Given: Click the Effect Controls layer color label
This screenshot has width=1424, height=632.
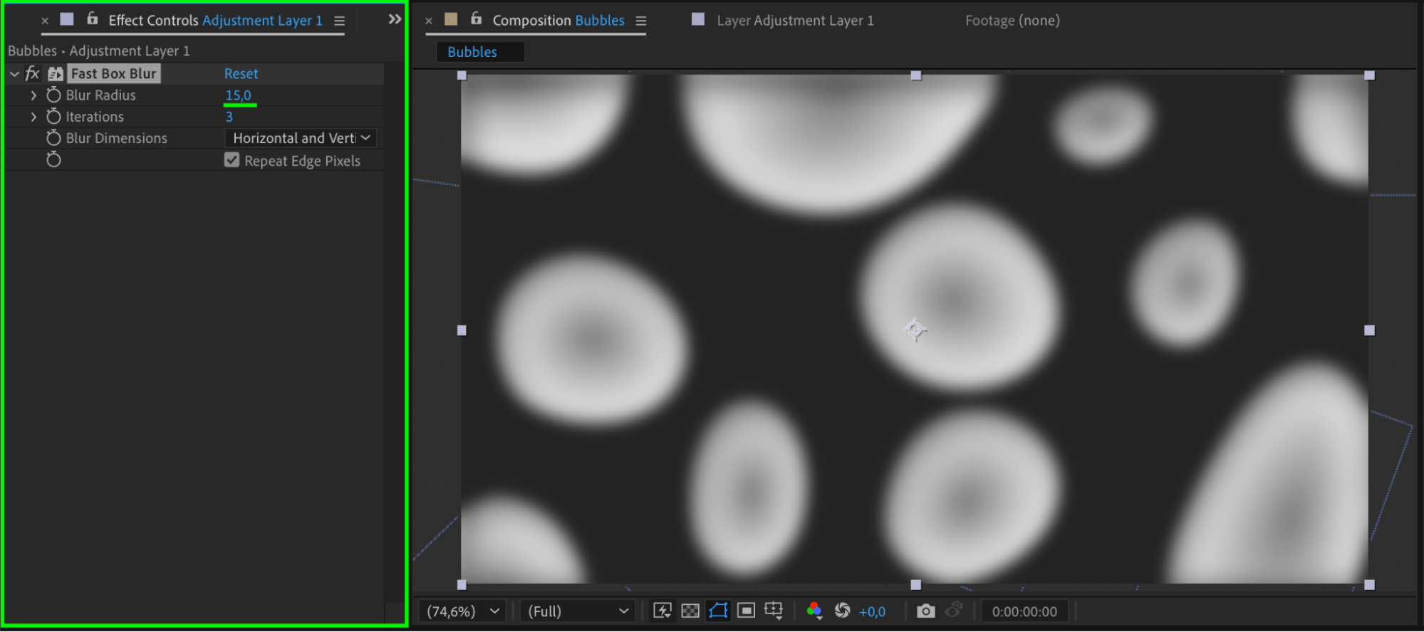Looking at the screenshot, I should click(x=67, y=19).
